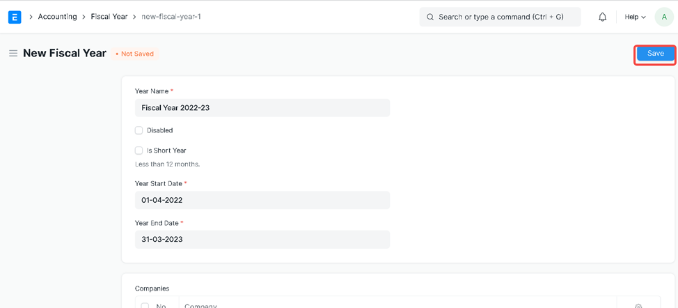678x308 pixels.
Task: Select all rows in Companies table
Action: point(145,305)
